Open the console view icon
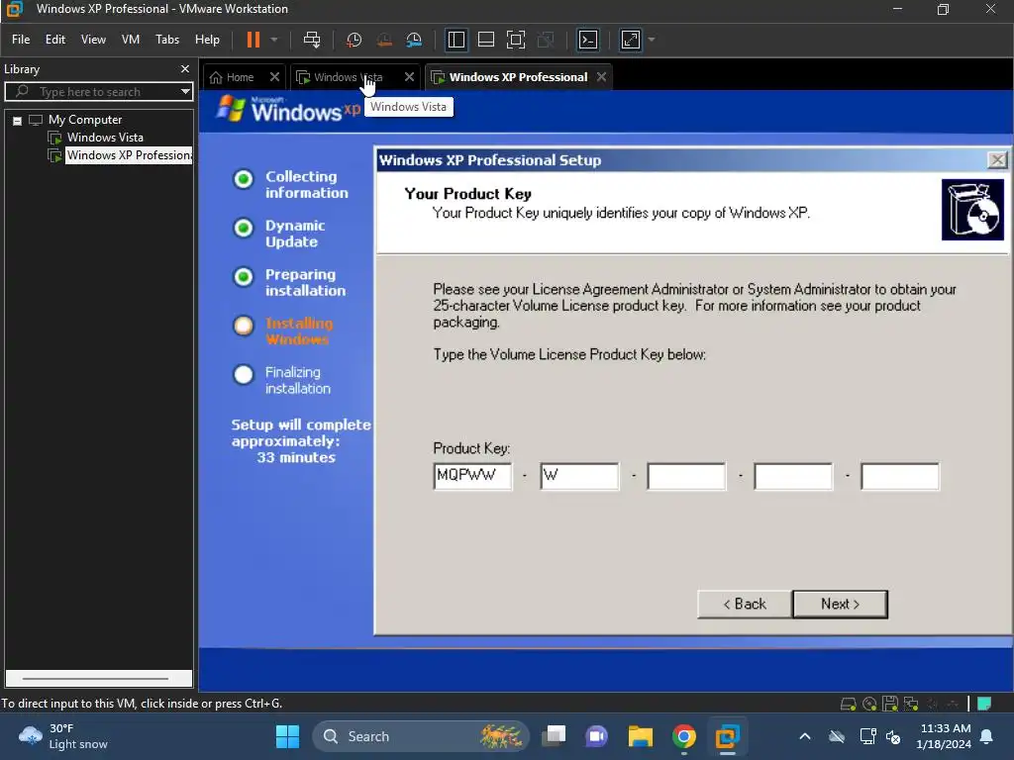The image size is (1014, 760). pyautogui.click(x=588, y=40)
